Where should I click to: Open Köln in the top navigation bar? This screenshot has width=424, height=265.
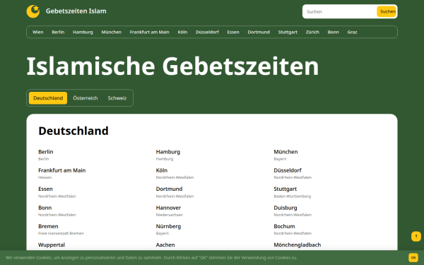point(182,32)
